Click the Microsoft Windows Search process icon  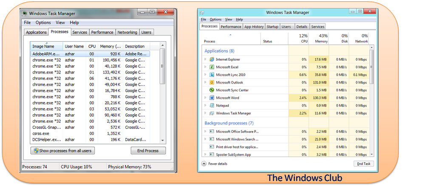pyautogui.click(x=212, y=139)
